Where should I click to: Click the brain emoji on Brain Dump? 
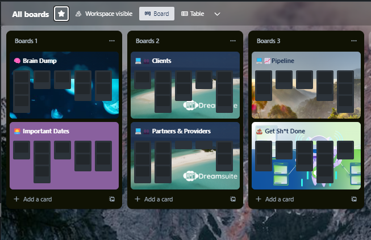[x=17, y=61]
